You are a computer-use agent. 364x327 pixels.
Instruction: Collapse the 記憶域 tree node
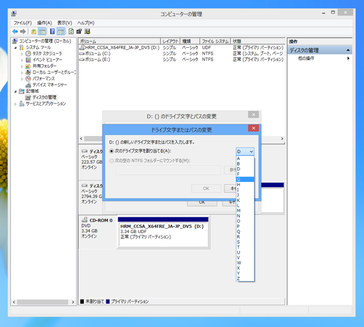pos(15,91)
